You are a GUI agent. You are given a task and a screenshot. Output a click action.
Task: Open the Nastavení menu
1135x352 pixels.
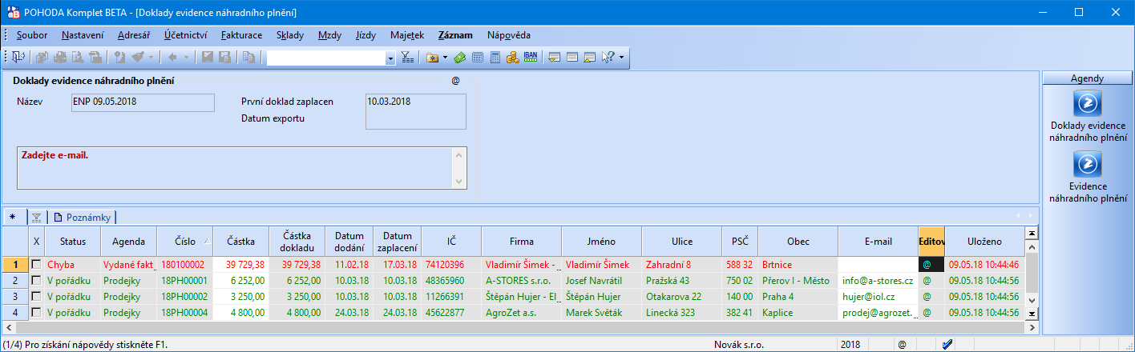point(83,35)
